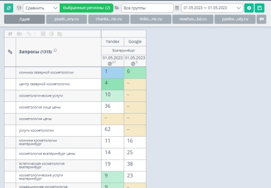This screenshot has width=271, height=188.
Task: Switch to the newhos...tal.ru project tab
Action: point(192,19)
